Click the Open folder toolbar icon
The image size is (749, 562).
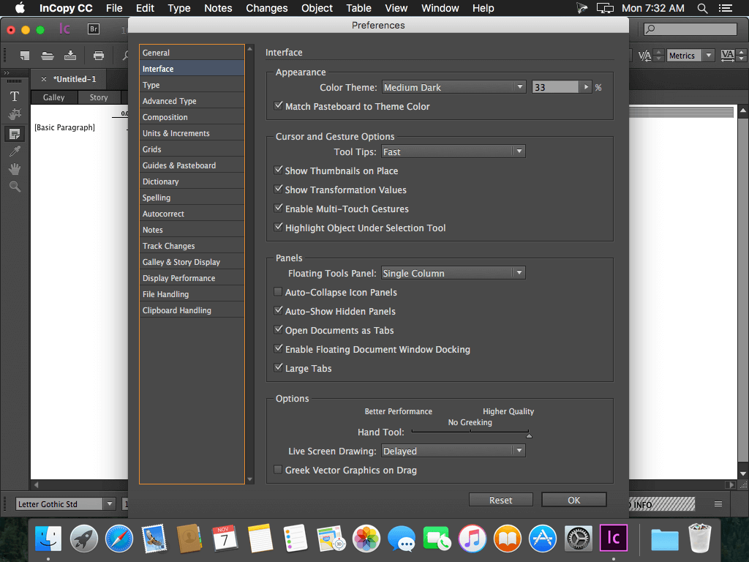coord(48,56)
